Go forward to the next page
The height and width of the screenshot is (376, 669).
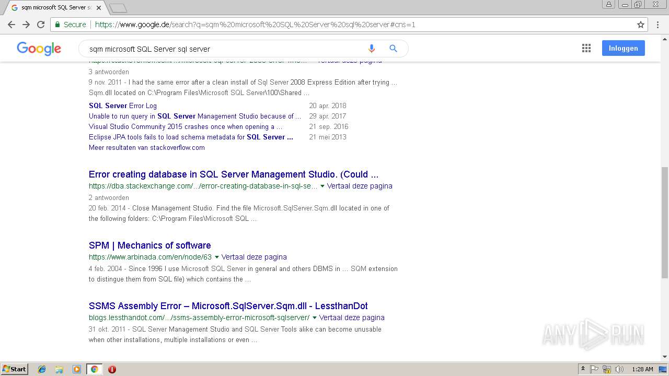[26, 25]
